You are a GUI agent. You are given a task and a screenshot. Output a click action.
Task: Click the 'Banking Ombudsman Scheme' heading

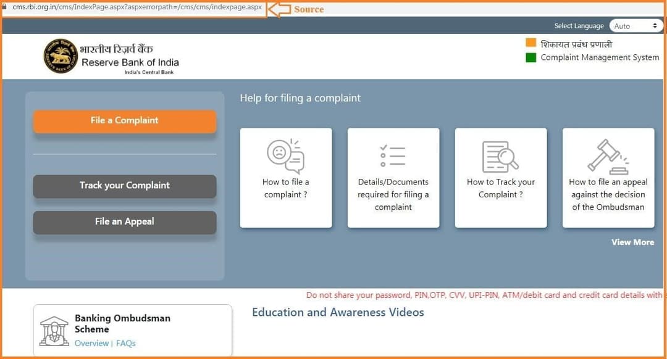pos(122,323)
